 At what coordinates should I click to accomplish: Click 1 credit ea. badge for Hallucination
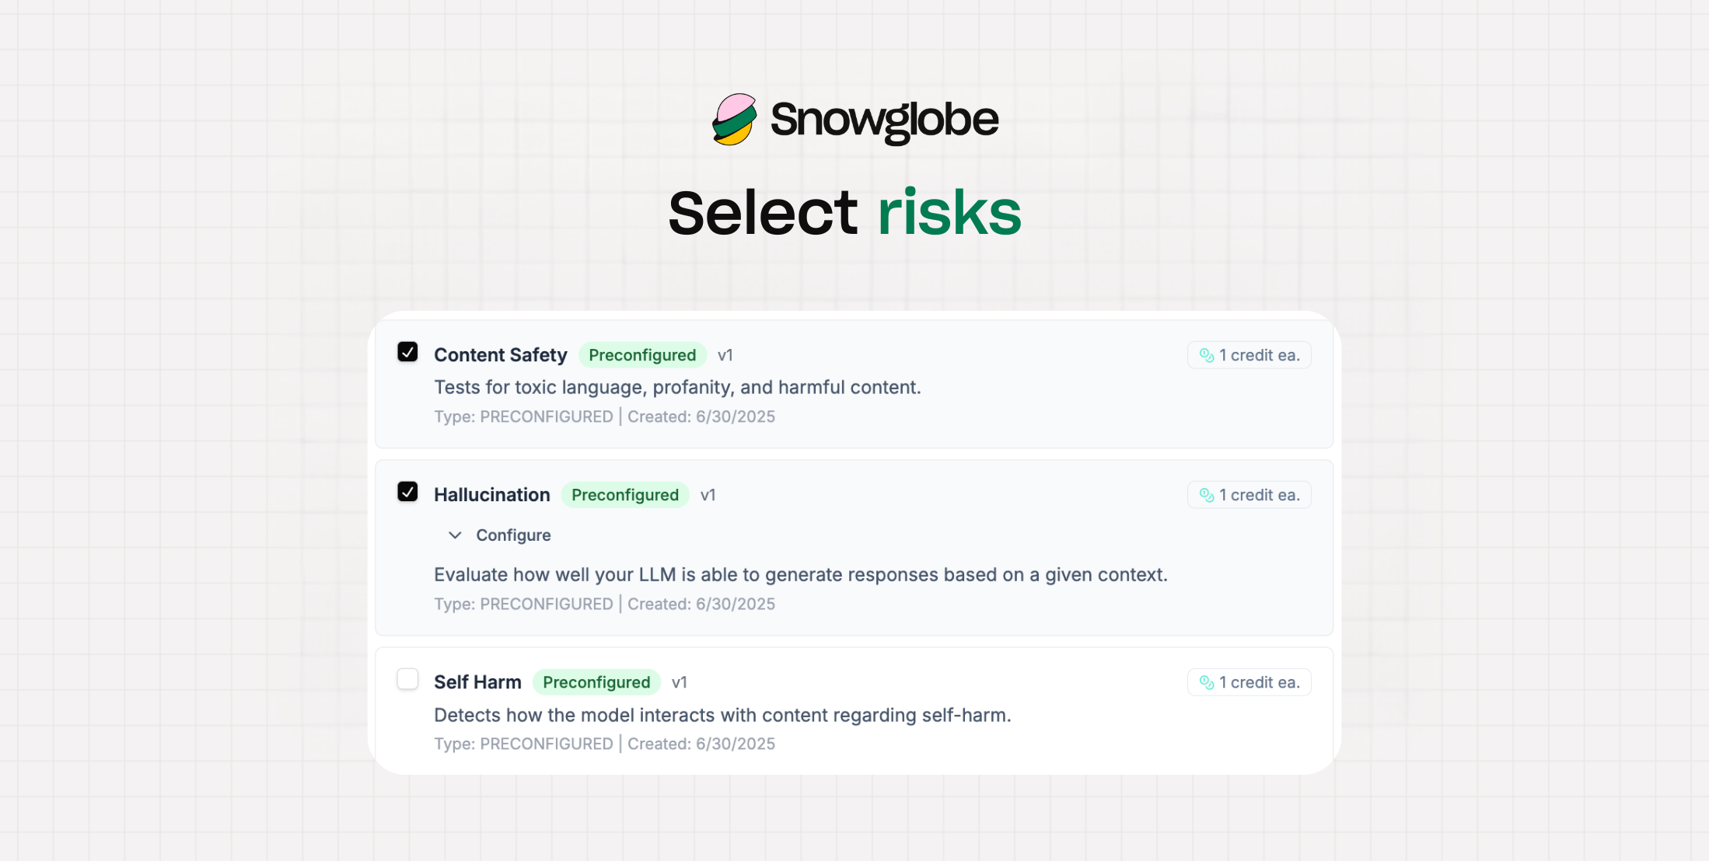(1249, 495)
